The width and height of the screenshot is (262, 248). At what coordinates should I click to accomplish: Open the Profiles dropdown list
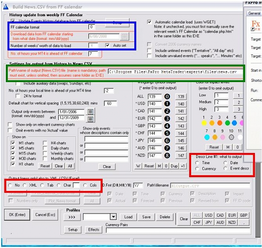(113, 217)
